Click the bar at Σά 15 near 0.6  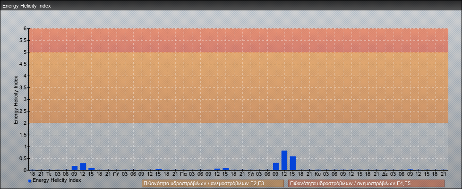(293, 163)
